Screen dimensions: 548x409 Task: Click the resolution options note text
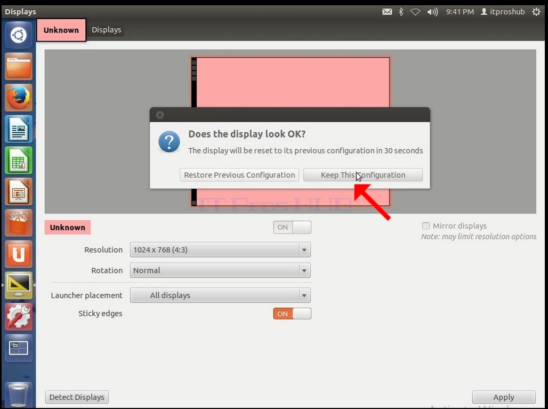pos(479,237)
